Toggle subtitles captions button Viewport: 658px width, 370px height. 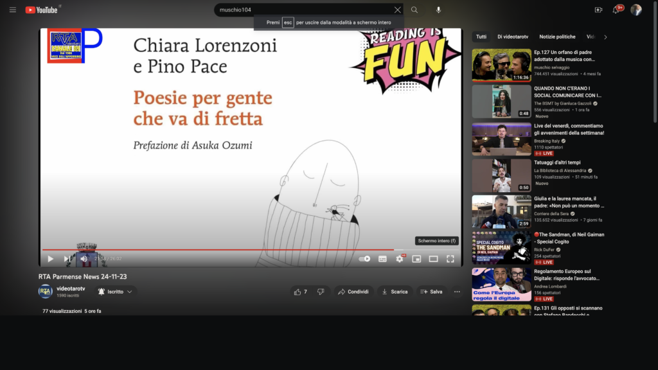[x=382, y=259]
